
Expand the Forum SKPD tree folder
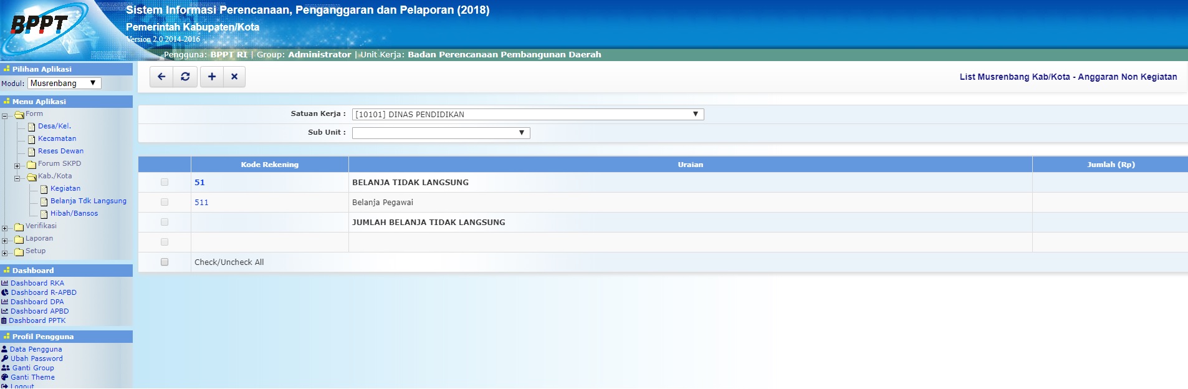pyautogui.click(x=17, y=166)
